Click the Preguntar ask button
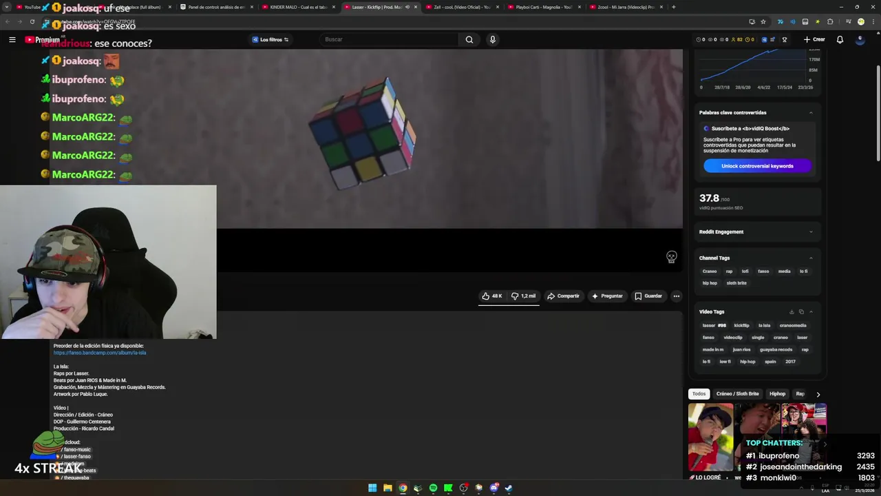Screen dimensions: 881x496 pyautogui.click(x=607, y=296)
